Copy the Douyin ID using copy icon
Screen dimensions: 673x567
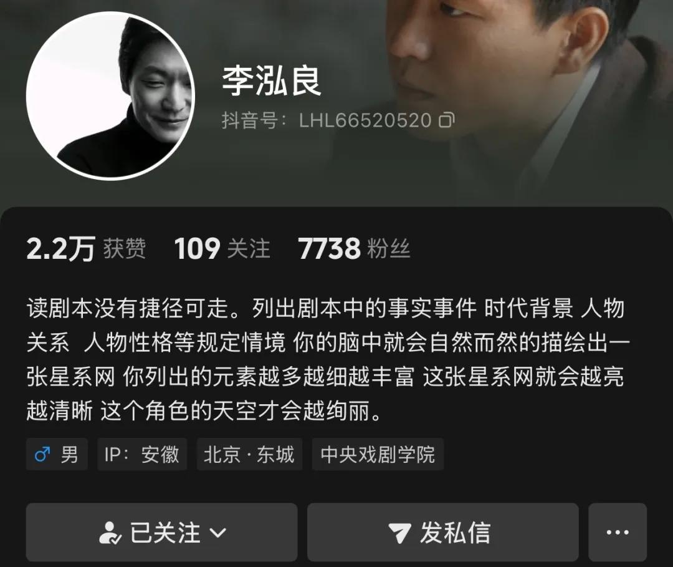(446, 120)
